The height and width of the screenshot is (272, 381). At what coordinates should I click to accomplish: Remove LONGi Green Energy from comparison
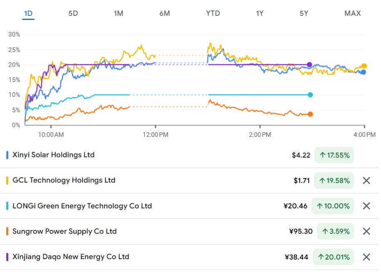366,206
